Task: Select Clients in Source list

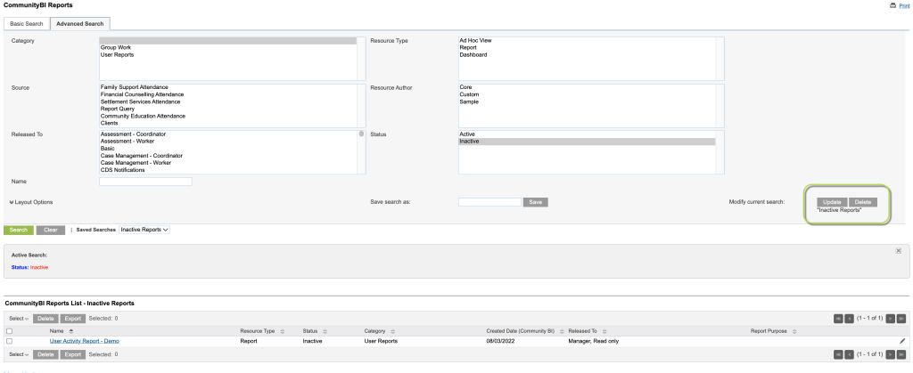Action: point(228,123)
